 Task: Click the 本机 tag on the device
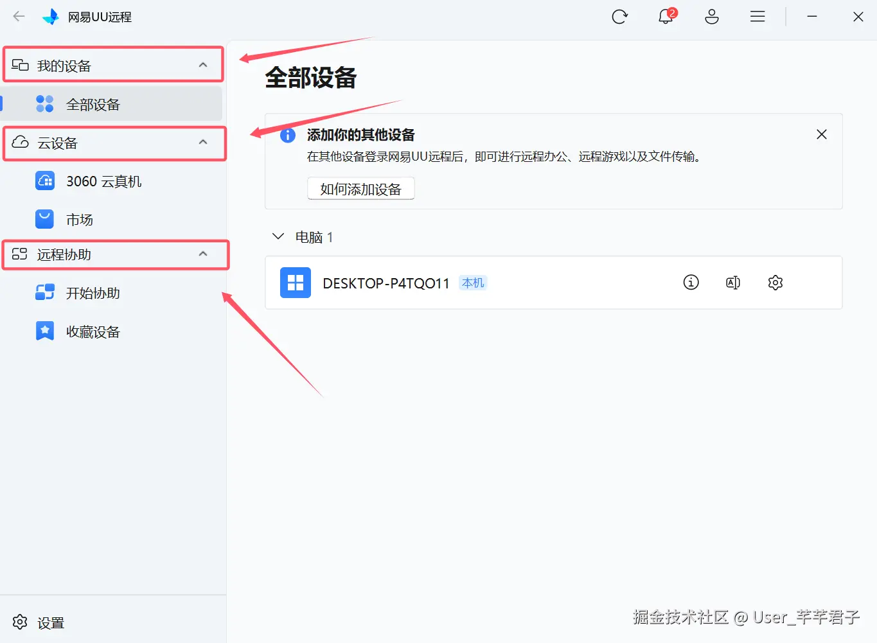tap(473, 283)
